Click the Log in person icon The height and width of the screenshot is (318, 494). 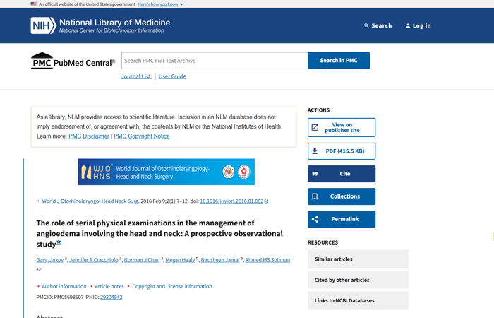(408, 25)
